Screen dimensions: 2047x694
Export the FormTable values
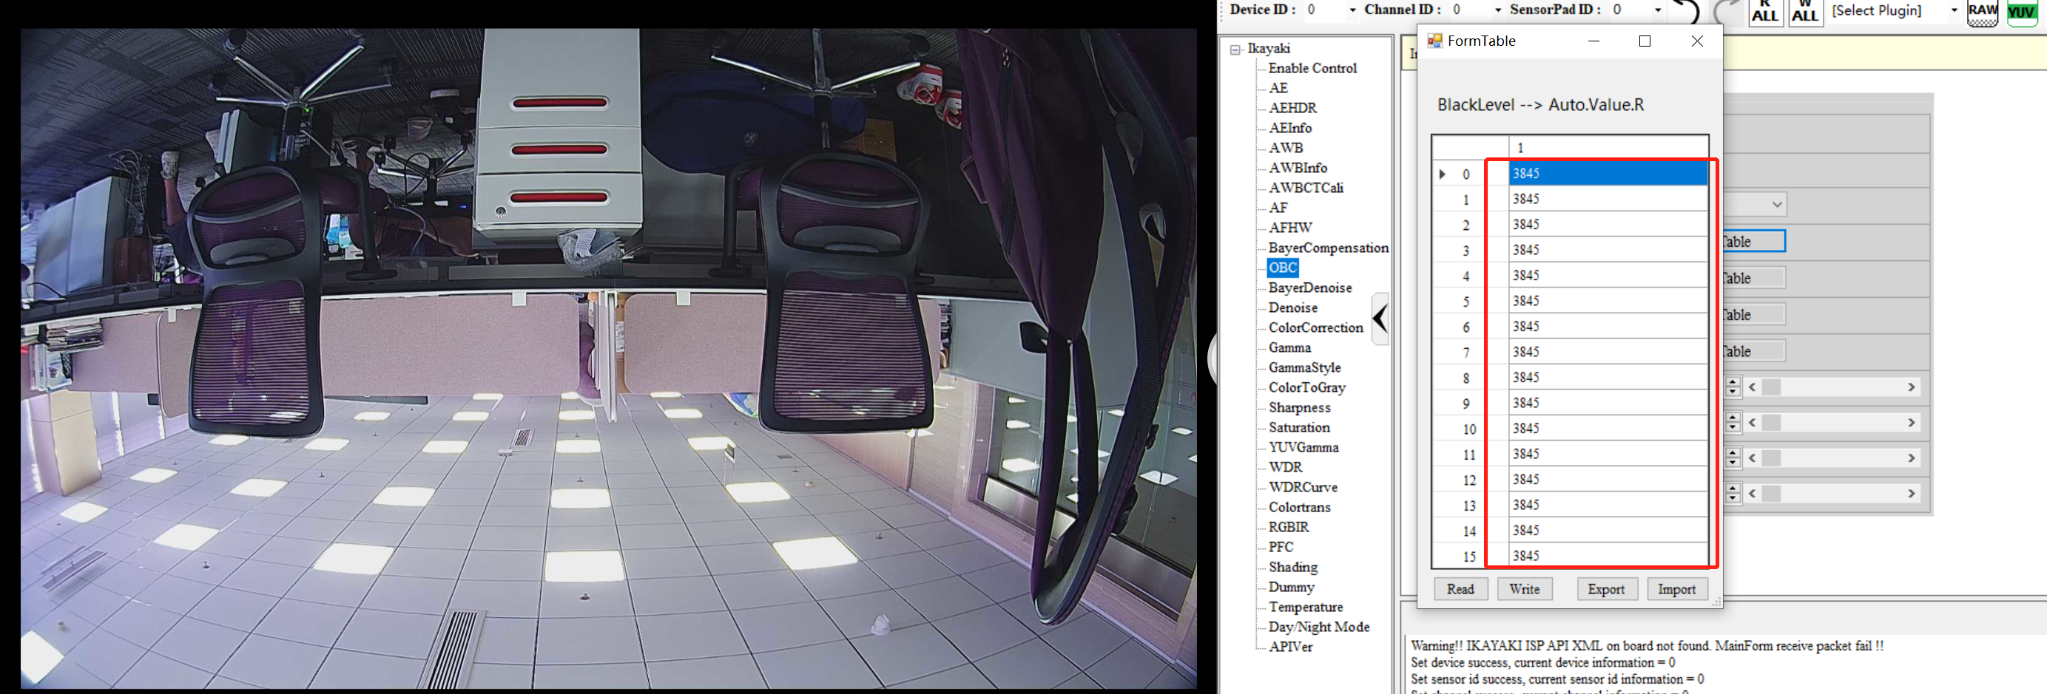tap(1606, 589)
